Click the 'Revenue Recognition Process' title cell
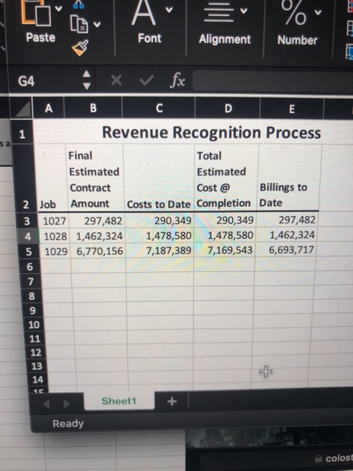 [x=211, y=133]
